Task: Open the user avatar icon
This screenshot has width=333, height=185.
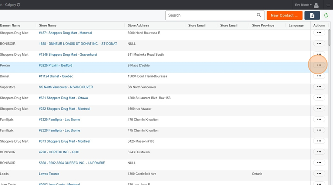Action: pos(316,5)
